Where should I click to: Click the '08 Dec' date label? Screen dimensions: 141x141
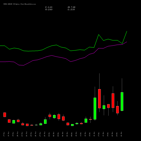click(67, 134)
